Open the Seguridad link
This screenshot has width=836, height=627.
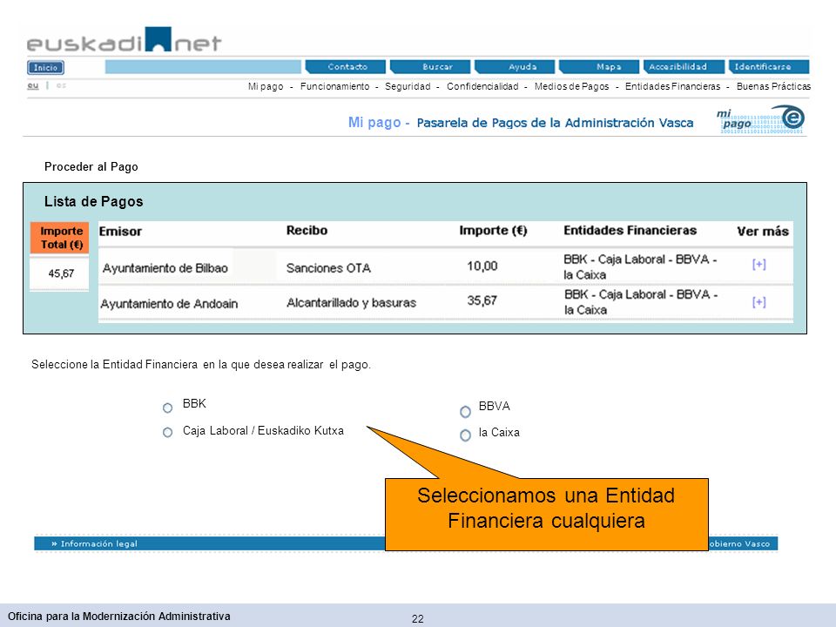408,86
